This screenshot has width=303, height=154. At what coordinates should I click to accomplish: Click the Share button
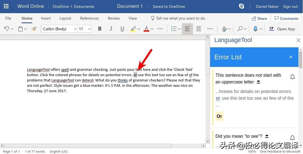pos(259,18)
